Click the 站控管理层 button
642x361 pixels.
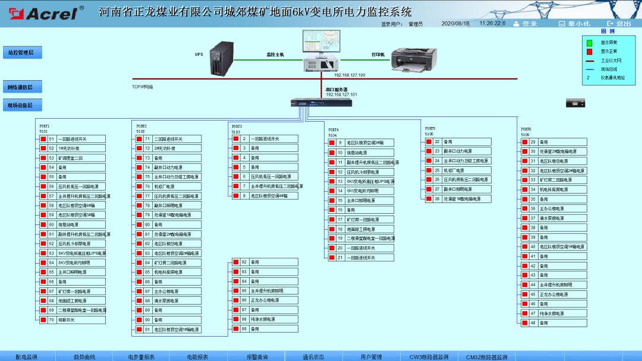pyautogui.click(x=23, y=52)
